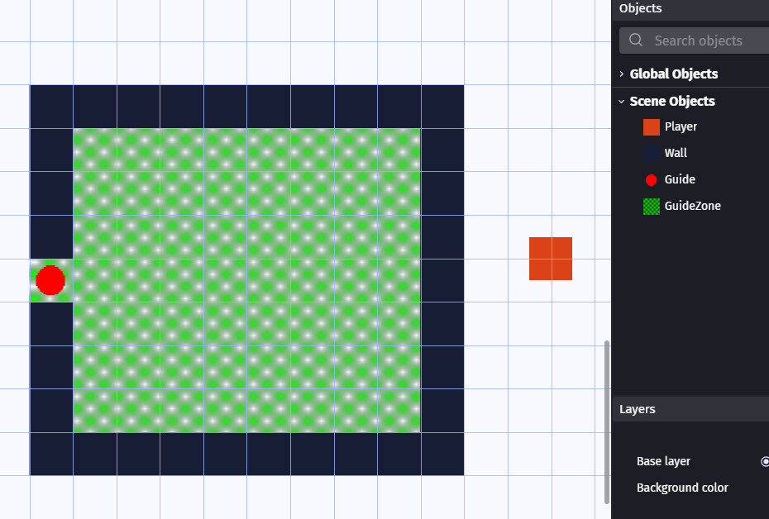The height and width of the screenshot is (519, 769).
Task: Select the GuideZone object label in list
Action: coord(692,206)
